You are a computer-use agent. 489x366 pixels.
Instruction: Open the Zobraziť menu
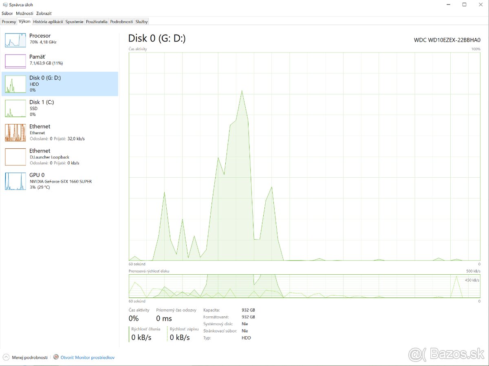click(44, 13)
